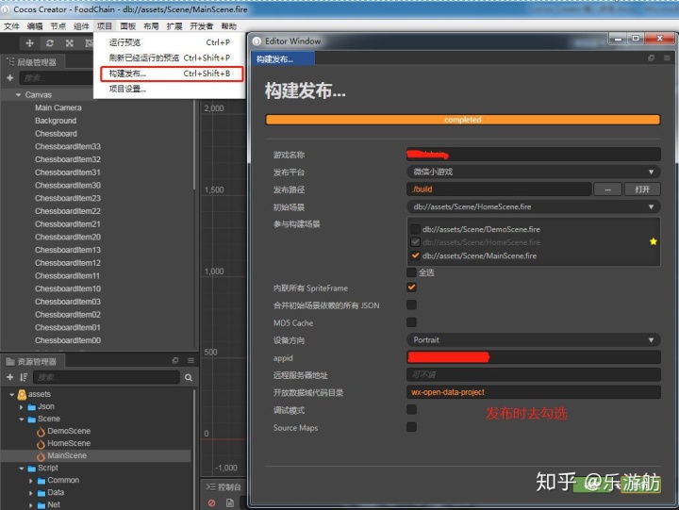Click the plus icon in hierarchy panel
Viewport: 679px width, 510px height.
[10, 78]
